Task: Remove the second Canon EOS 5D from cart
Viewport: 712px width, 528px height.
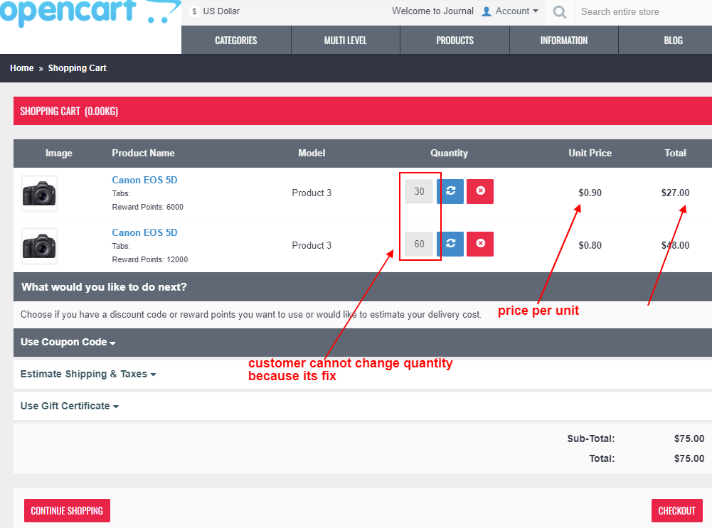Action: click(479, 244)
